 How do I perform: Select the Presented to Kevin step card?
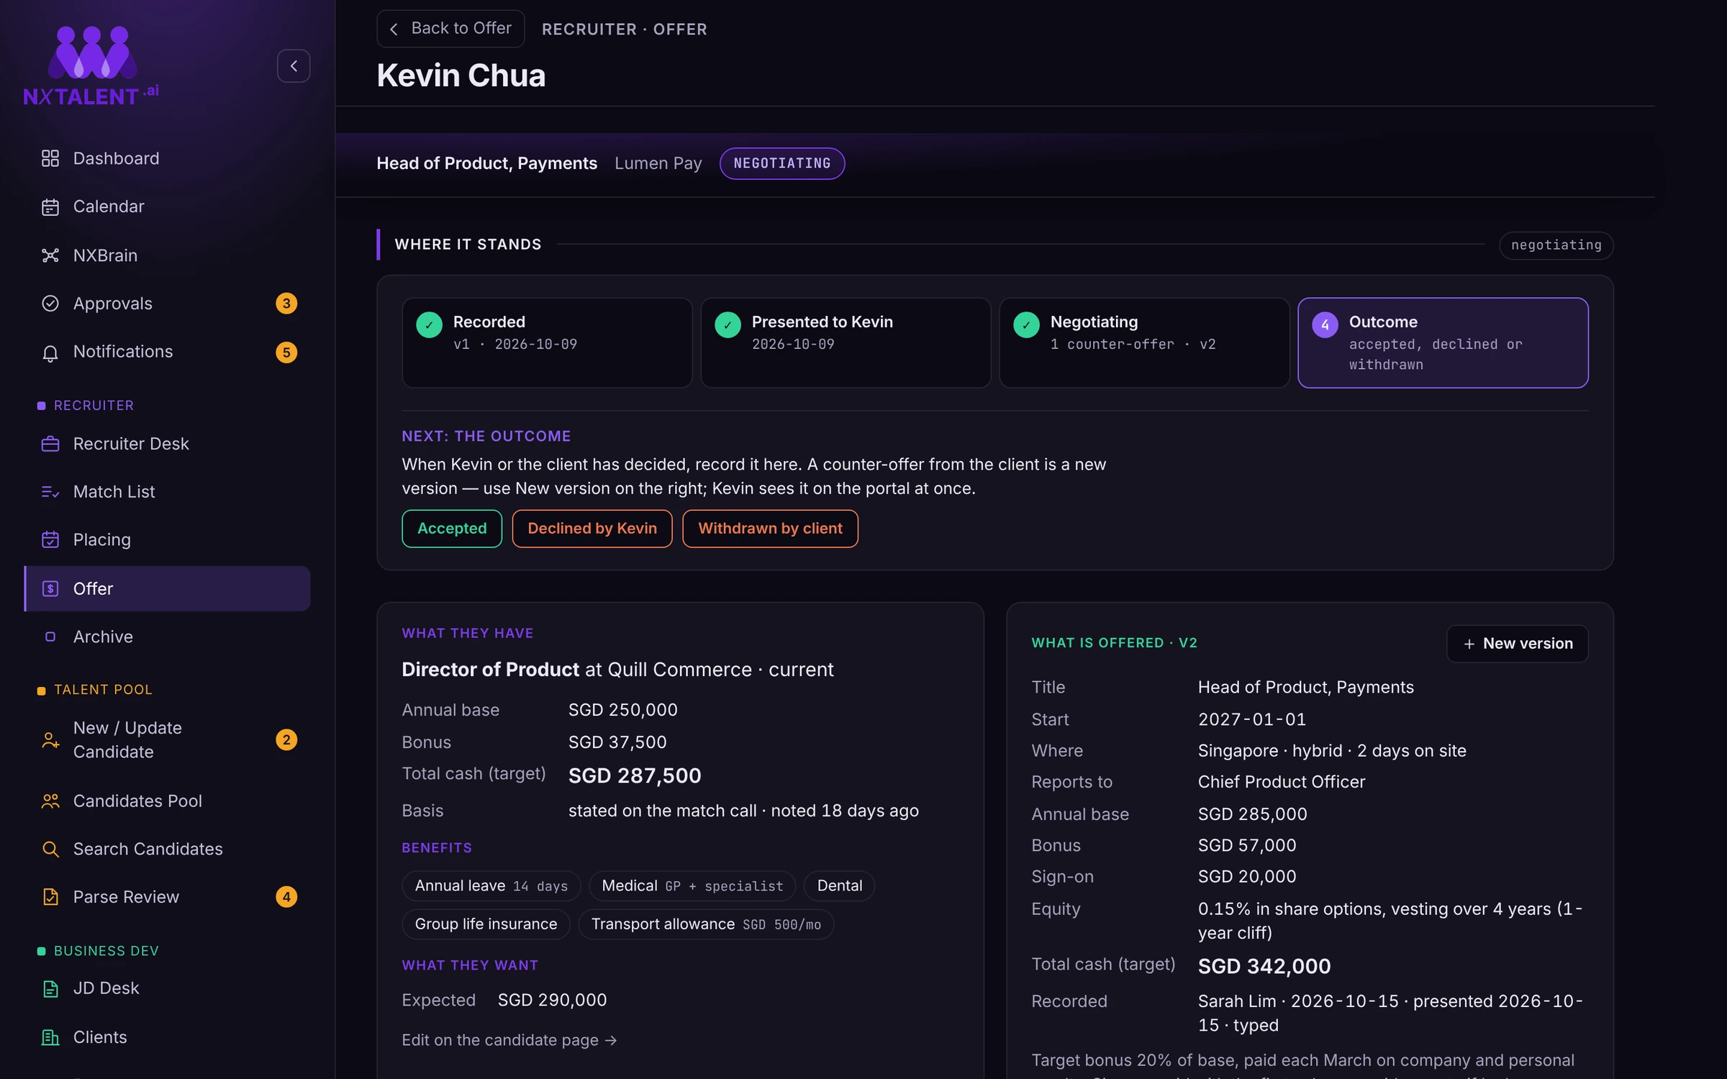click(x=846, y=343)
